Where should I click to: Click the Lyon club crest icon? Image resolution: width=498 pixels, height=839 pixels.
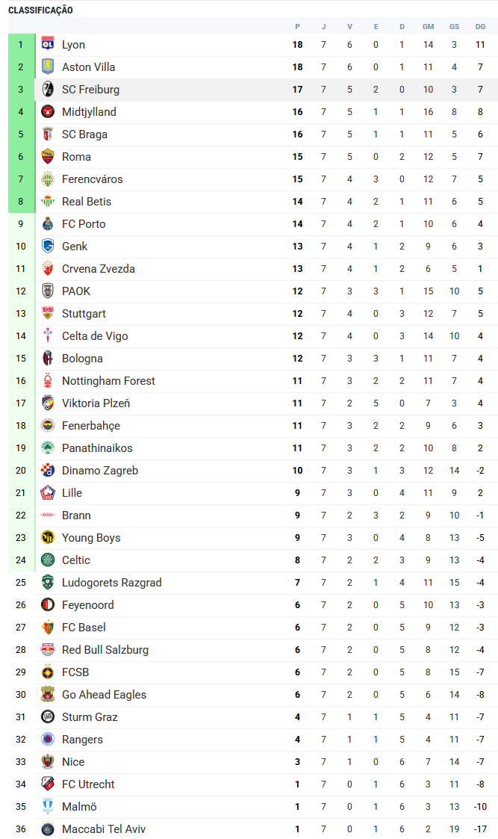48,45
